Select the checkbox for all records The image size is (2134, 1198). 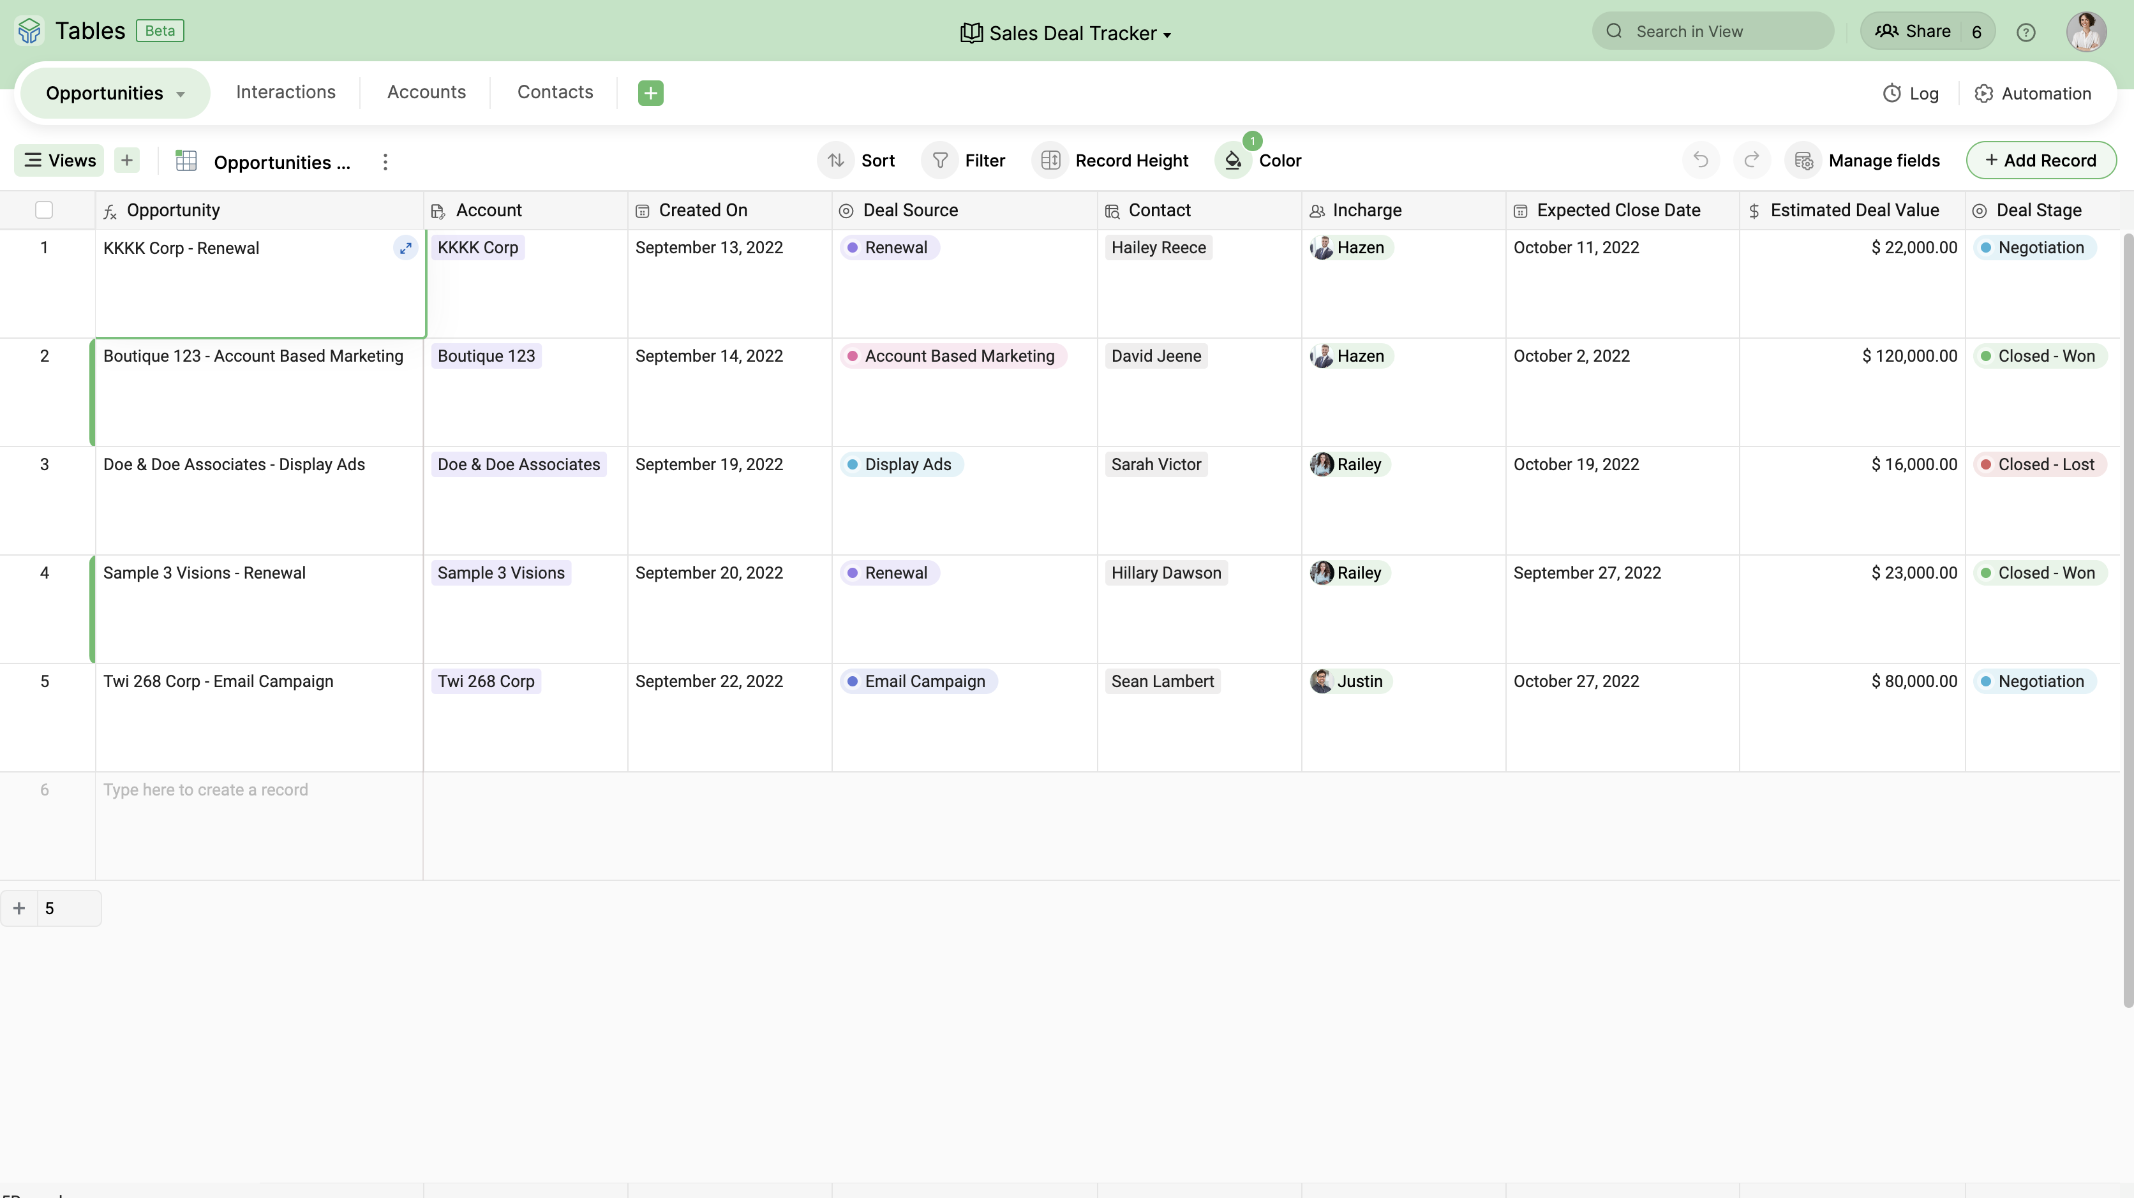tap(44, 209)
